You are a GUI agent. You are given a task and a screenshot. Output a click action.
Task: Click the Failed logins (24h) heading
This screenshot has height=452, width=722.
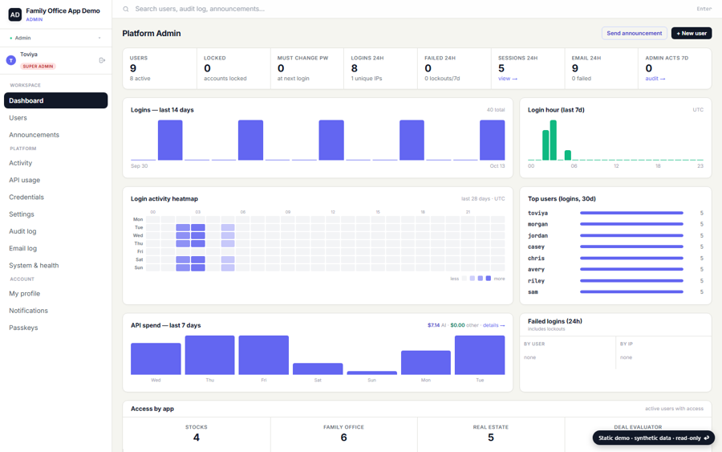click(555, 321)
